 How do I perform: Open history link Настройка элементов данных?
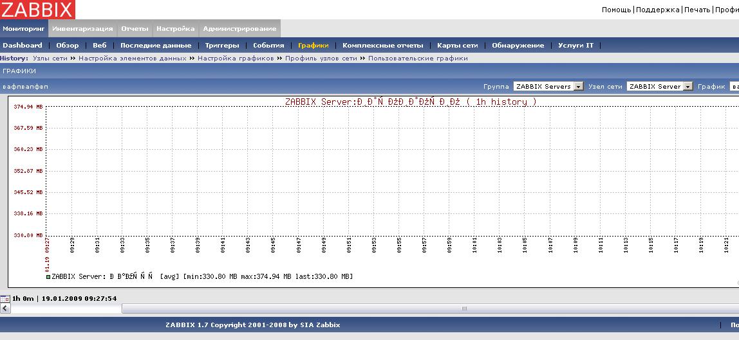133,58
